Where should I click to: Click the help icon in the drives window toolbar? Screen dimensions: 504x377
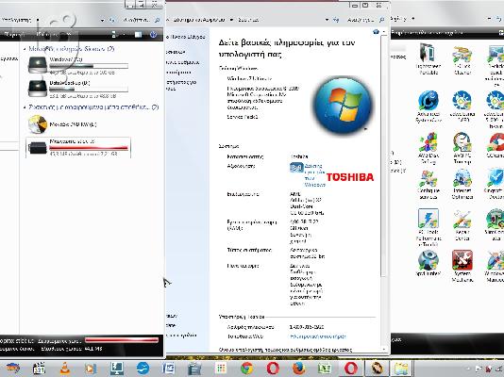click(x=153, y=34)
